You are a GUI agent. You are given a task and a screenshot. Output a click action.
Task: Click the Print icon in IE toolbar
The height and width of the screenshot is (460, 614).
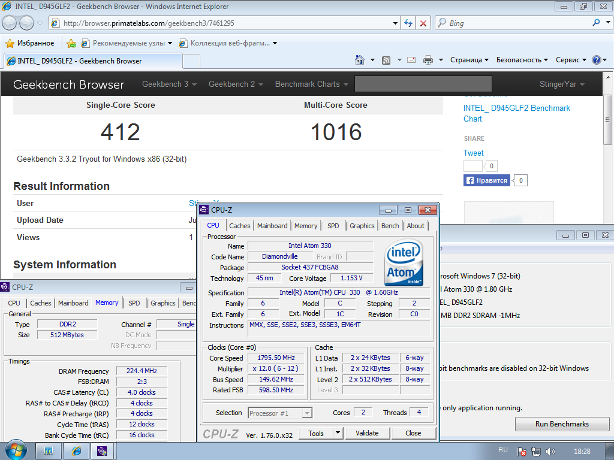428,60
